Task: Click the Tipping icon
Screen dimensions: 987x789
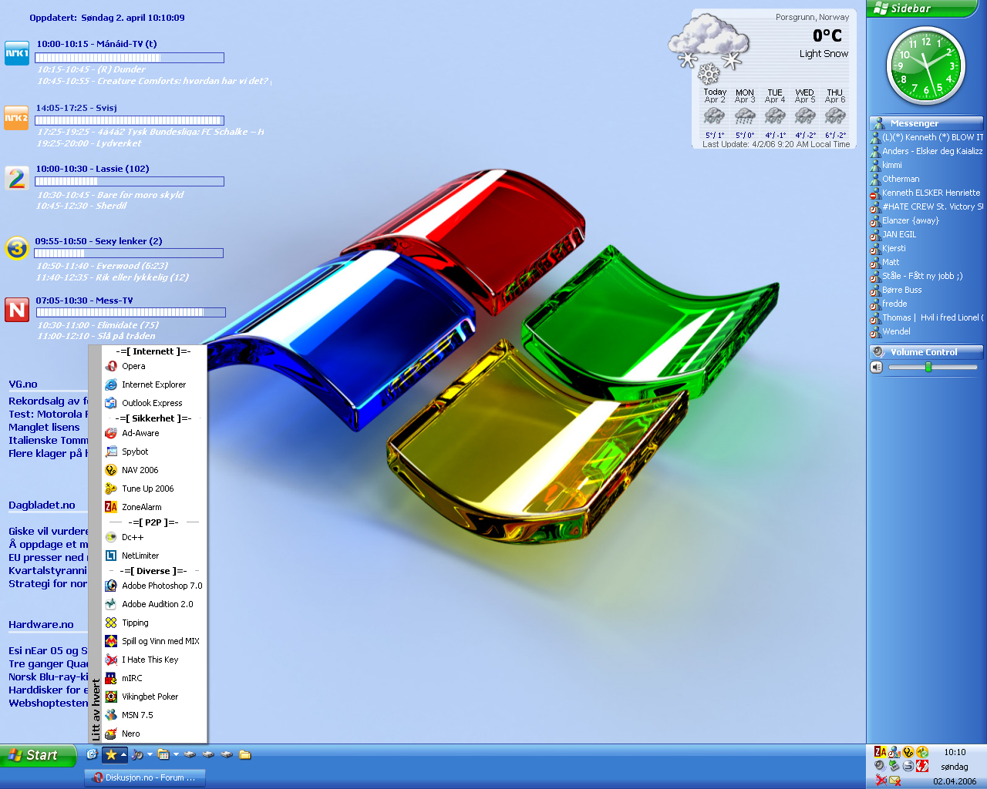Action: point(111,623)
